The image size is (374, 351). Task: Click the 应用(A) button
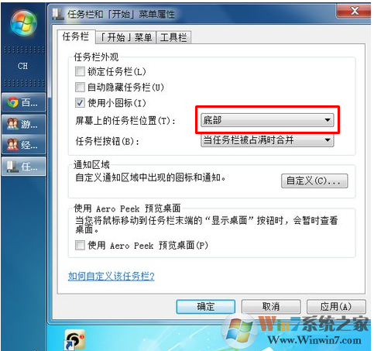coord(336,307)
